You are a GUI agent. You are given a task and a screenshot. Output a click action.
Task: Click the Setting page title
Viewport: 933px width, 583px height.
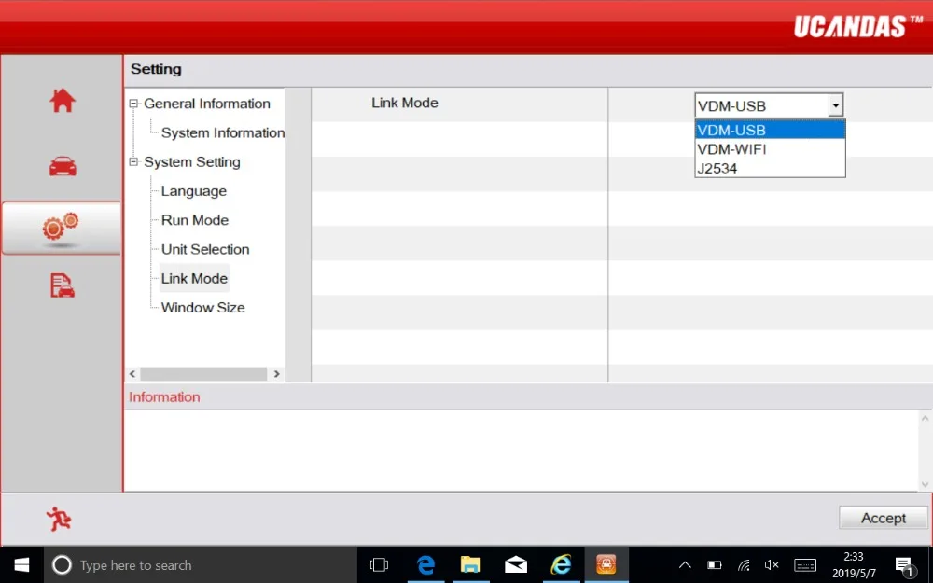(x=156, y=69)
